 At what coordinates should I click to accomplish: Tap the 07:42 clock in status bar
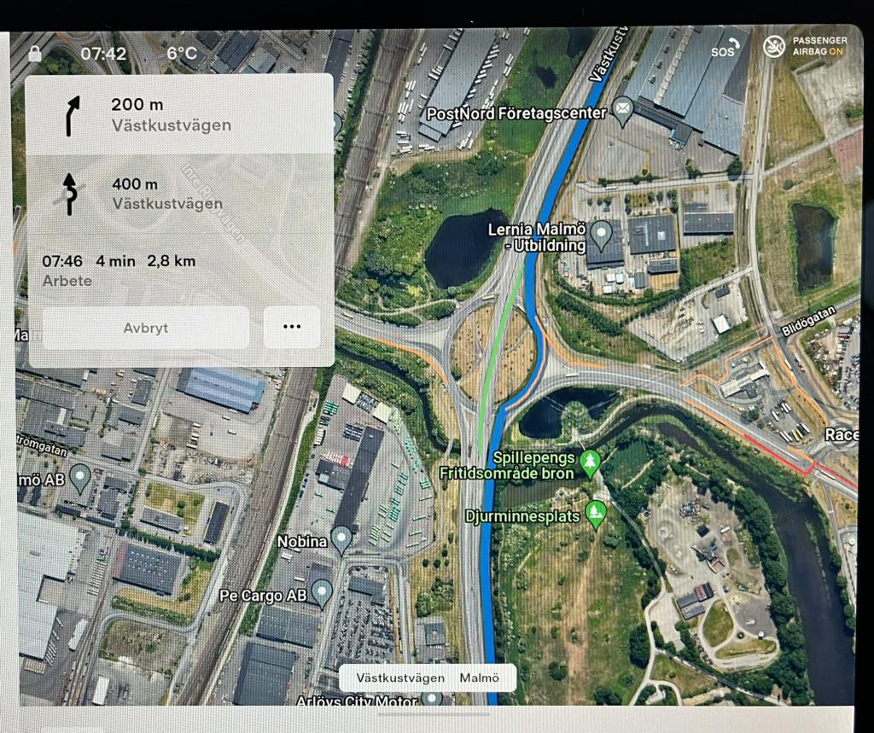(103, 54)
